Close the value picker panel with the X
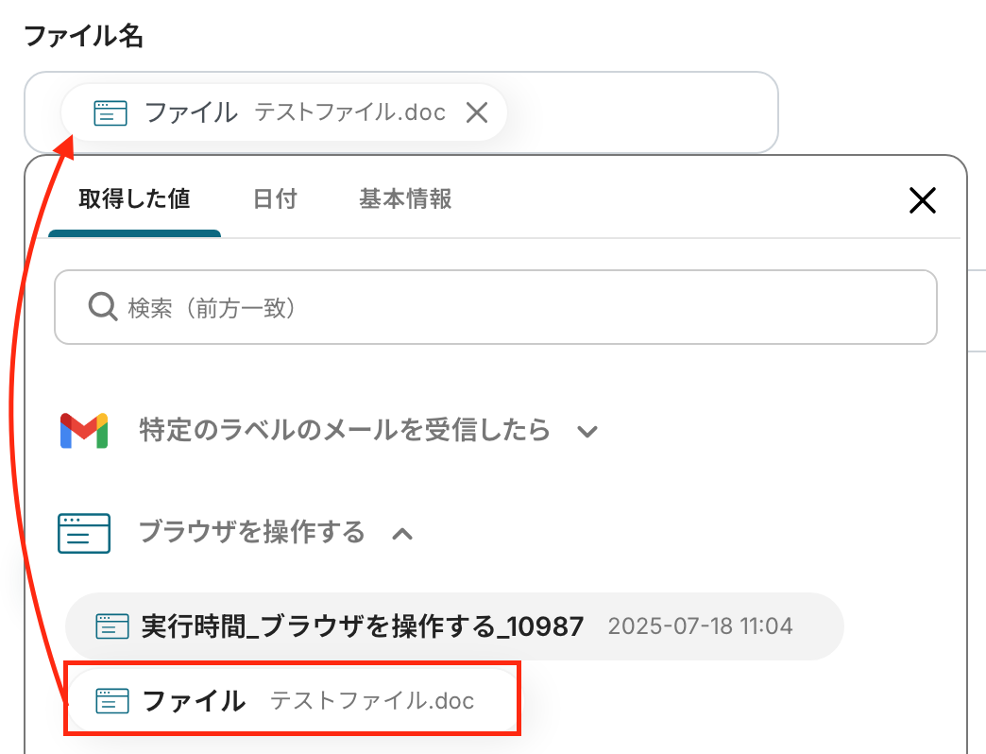 921,199
